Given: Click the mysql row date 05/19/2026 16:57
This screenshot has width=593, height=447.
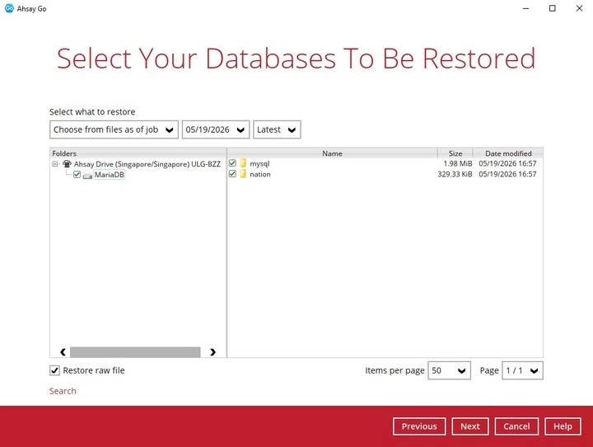Looking at the screenshot, I should click(507, 163).
